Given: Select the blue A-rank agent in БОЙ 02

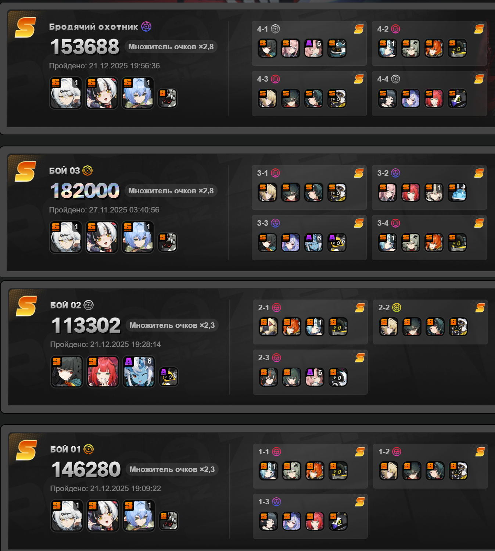Looking at the screenshot, I should pyautogui.click(x=139, y=371).
